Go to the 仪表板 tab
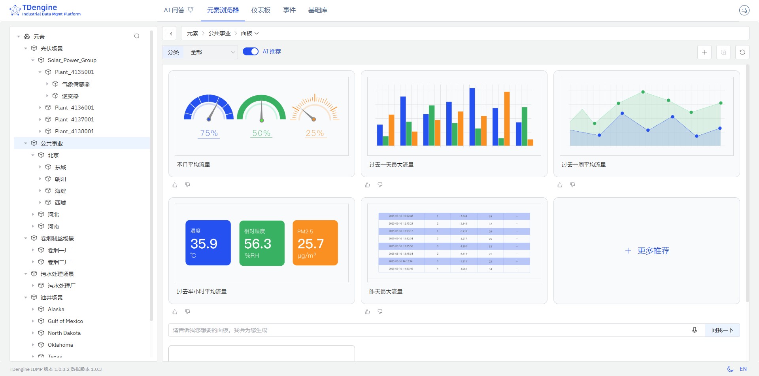Viewport: 759px width, 376px height. (x=261, y=10)
